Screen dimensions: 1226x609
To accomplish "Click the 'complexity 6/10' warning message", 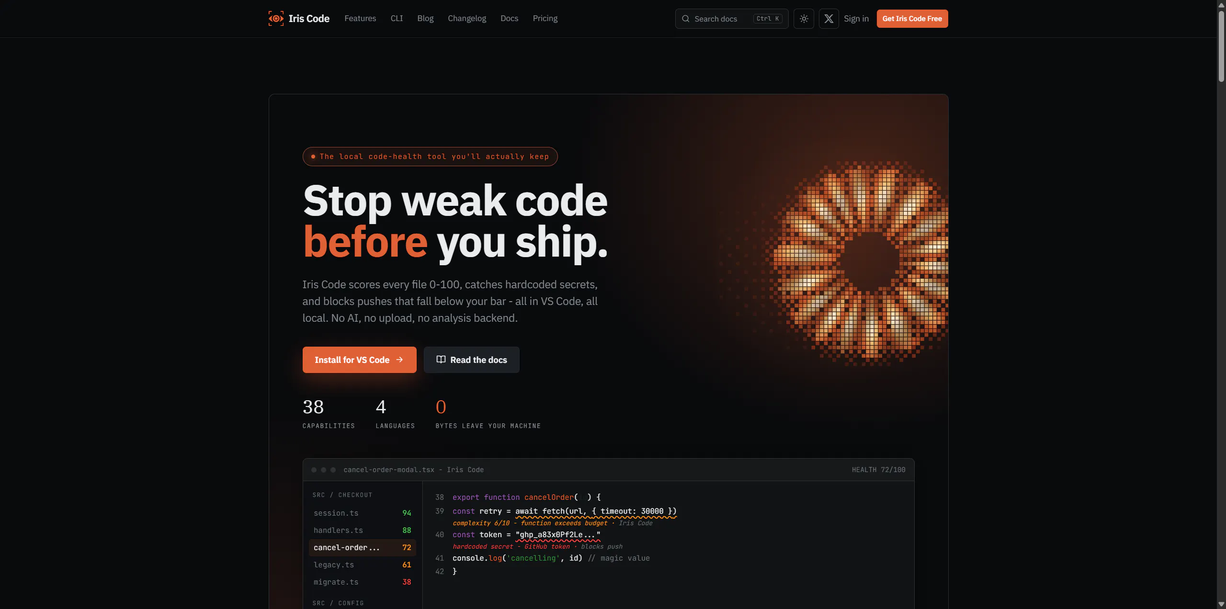I will point(552,523).
